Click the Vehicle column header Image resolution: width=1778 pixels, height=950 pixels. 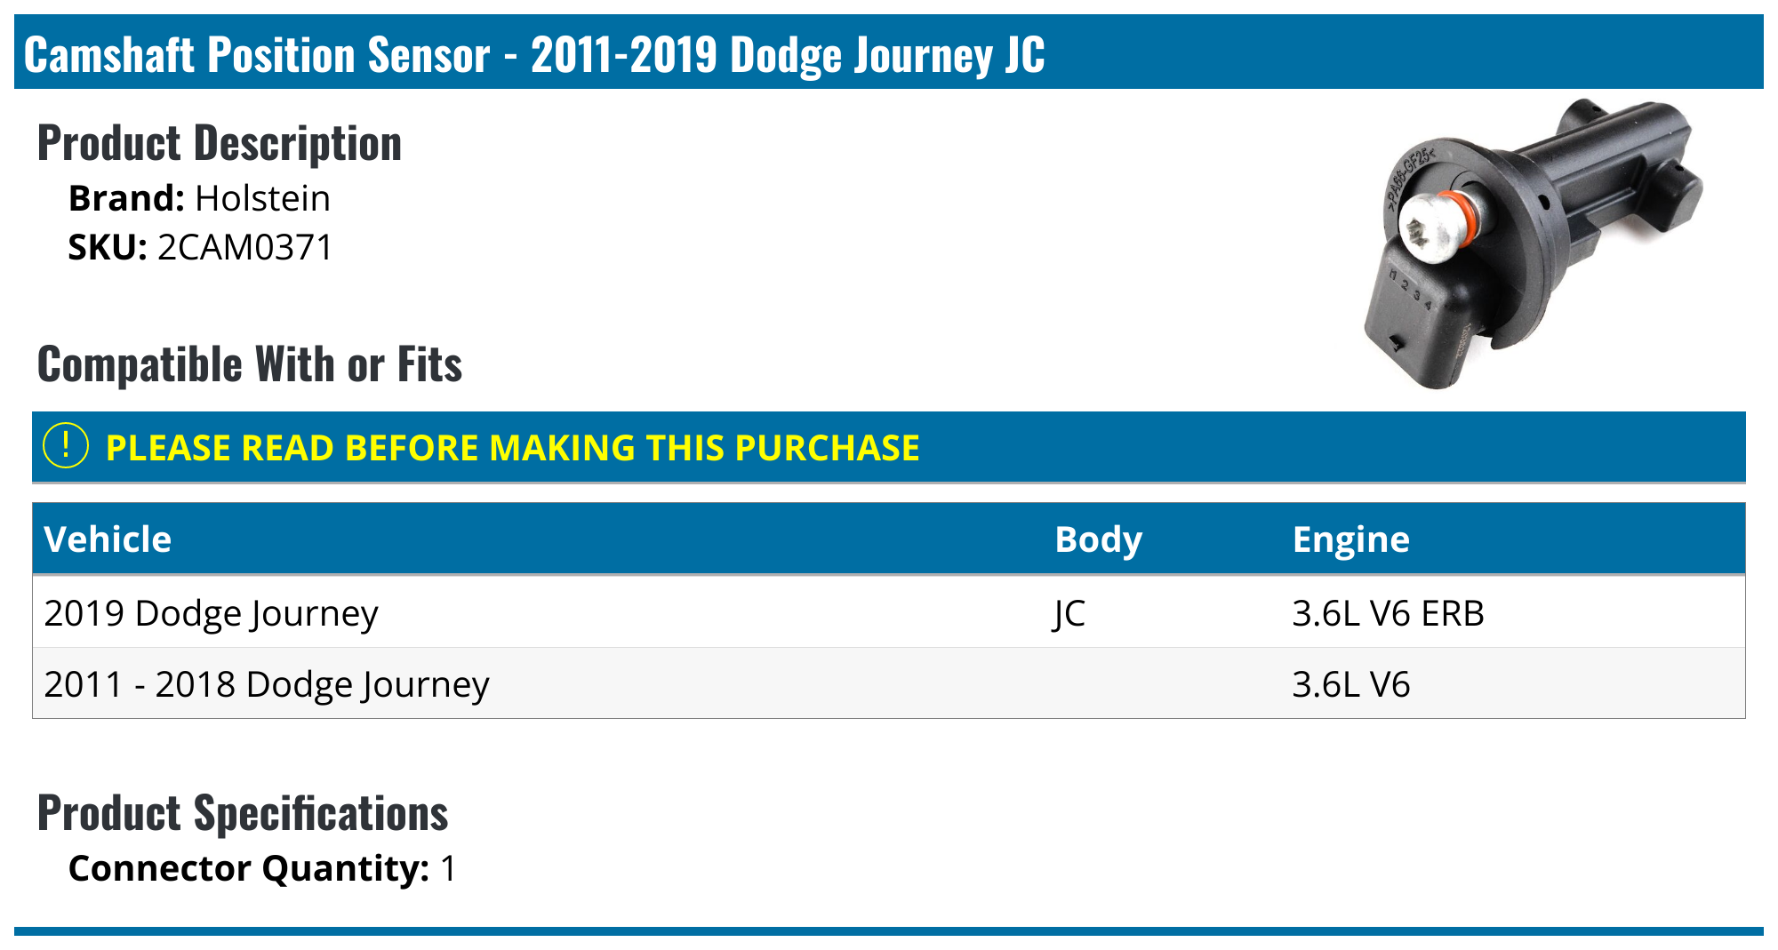coord(108,539)
